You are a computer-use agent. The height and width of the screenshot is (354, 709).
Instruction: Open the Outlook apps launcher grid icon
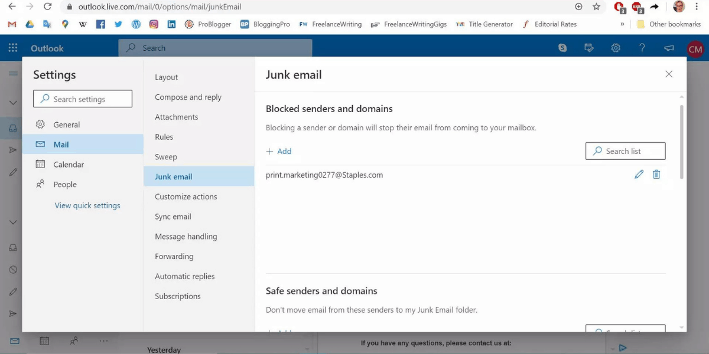coord(12,48)
